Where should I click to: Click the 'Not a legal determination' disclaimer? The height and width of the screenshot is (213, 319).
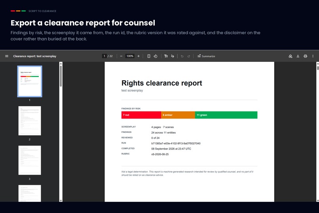point(187,173)
